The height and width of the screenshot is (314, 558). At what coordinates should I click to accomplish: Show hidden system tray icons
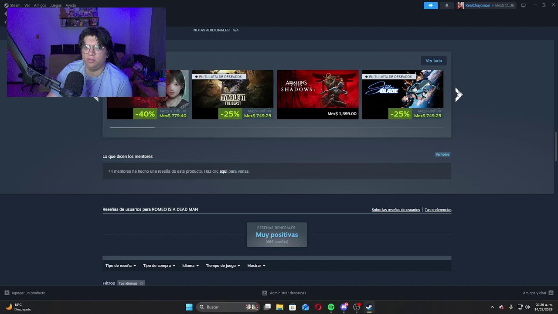(x=492, y=307)
